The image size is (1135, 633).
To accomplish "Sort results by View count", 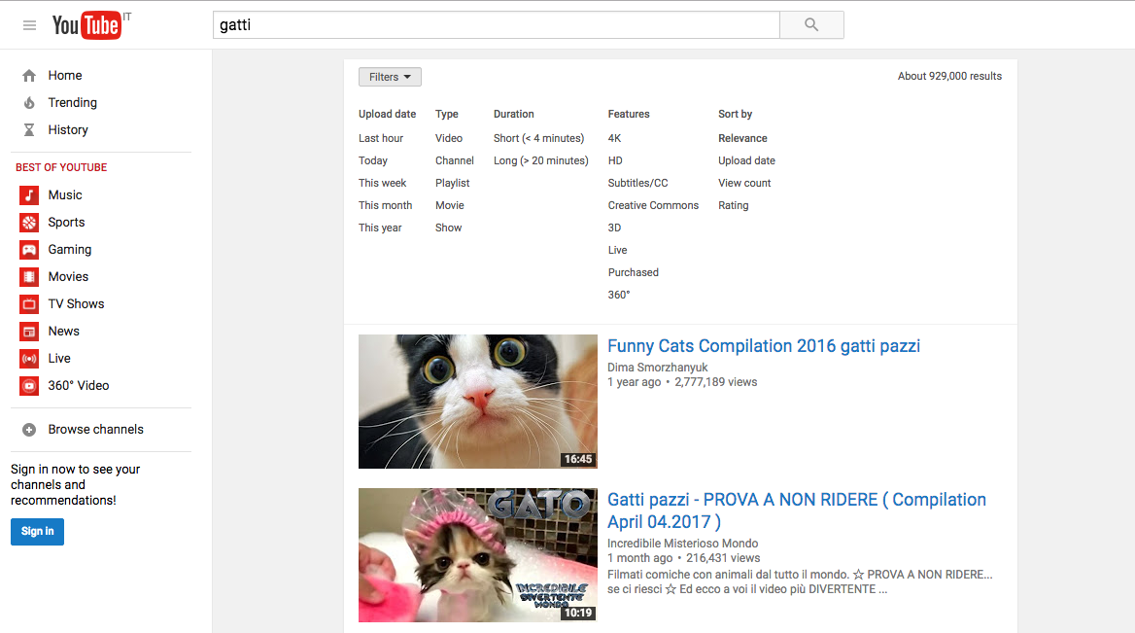I will click(744, 183).
